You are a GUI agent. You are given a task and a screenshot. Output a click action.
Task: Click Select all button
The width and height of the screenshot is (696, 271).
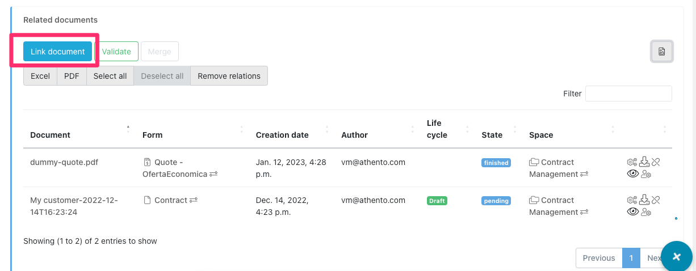pos(110,76)
